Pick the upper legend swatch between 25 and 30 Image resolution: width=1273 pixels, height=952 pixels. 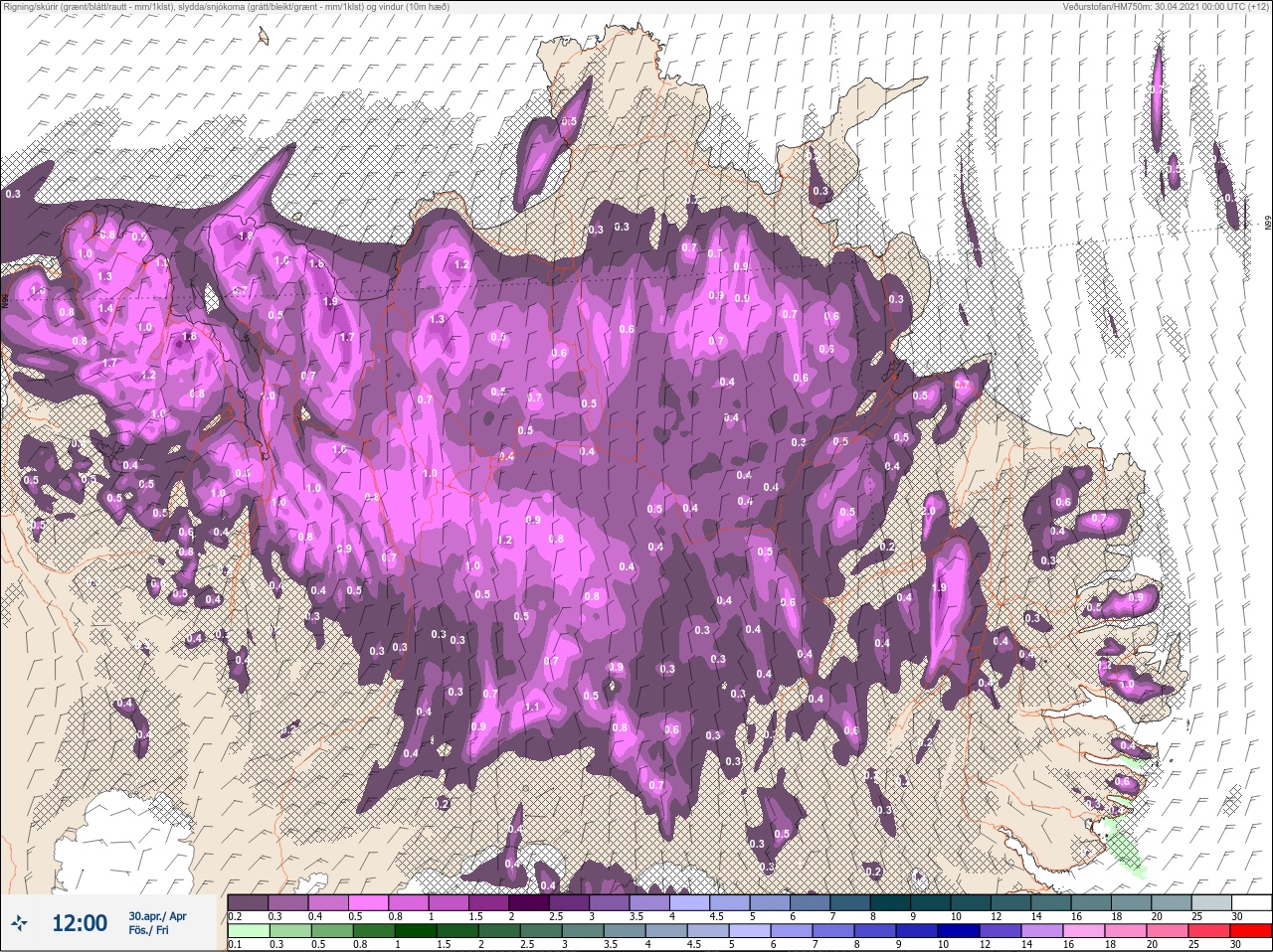1210,902
